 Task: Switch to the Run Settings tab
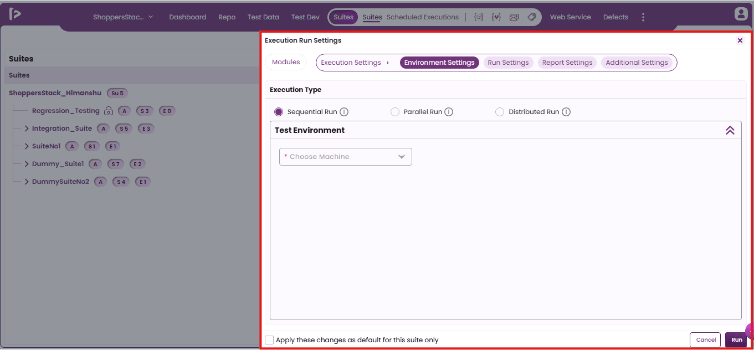(508, 63)
